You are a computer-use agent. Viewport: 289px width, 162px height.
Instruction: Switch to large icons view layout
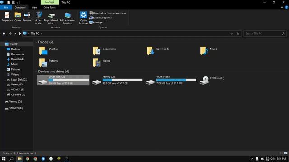(x=286, y=153)
